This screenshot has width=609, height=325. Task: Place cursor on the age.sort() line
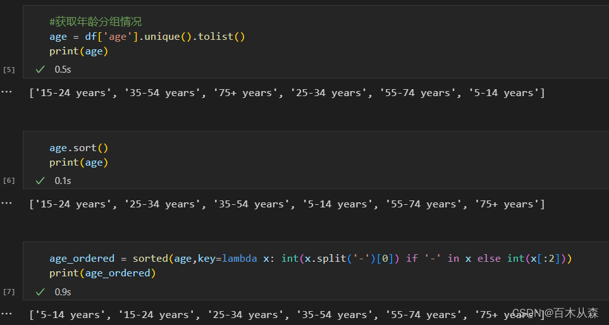pyautogui.click(x=78, y=148)
